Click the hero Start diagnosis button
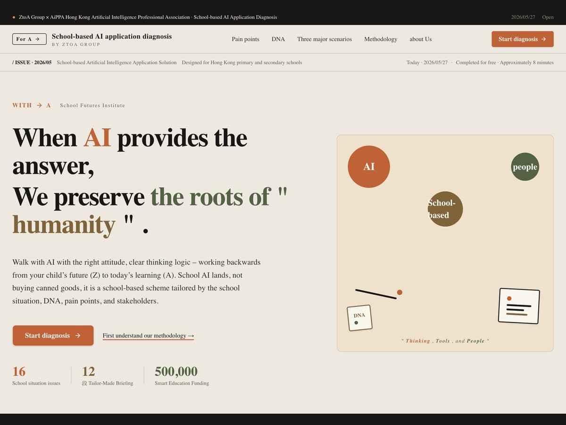The height and width of the screenshot is (425, 566). coord(53,335)
